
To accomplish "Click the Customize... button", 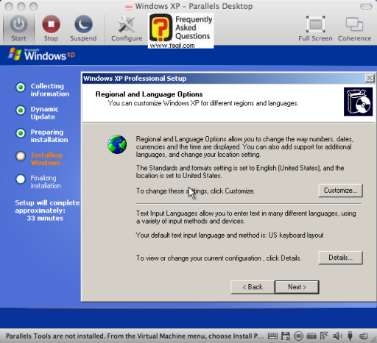I will (x=340, y=191).
